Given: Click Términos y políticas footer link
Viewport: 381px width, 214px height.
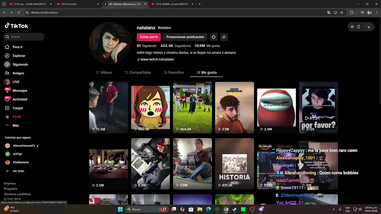Looking at the screenshot, I should point(17,194).
